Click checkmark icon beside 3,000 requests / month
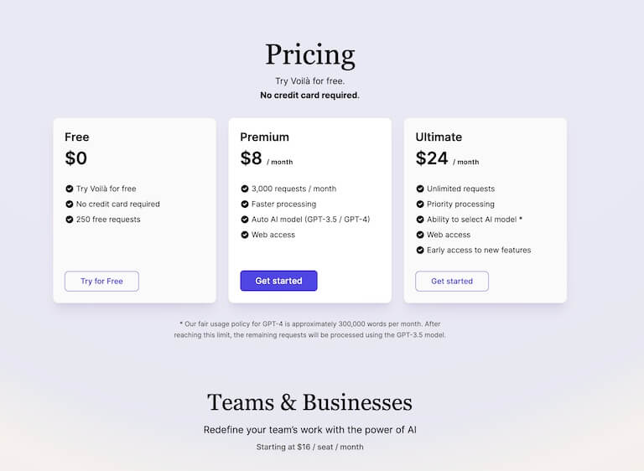 point(245,189)
